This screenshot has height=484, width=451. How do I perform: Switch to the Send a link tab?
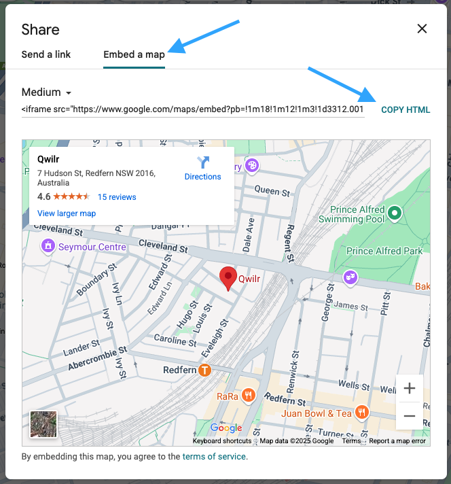coord(46,54)
